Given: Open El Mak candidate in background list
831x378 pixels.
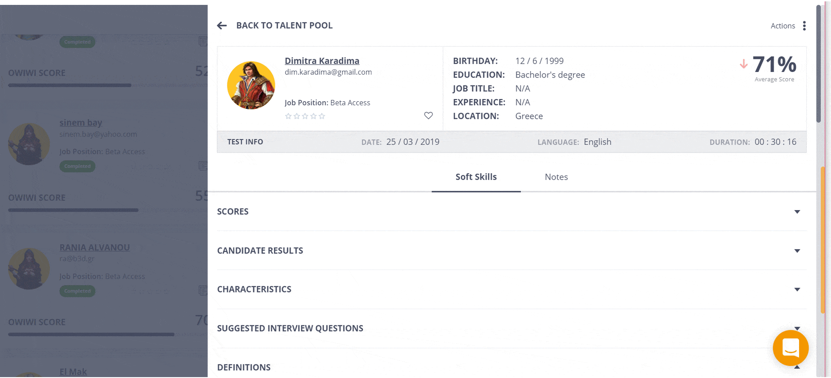Looking at the screenshot, I should 73,372.
